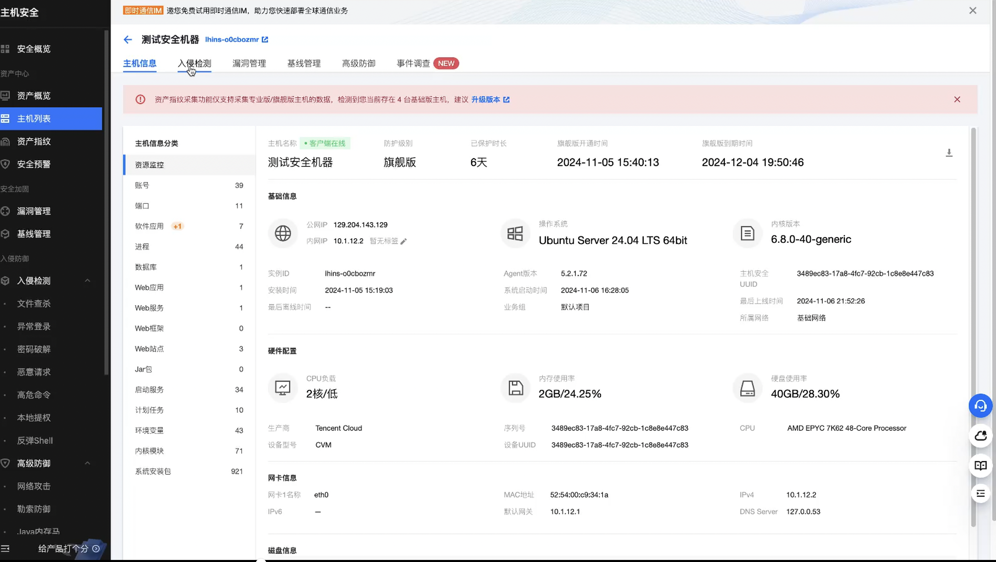This screenshot has height=562, width=996.
Task: Open the 事件调查 tab
Action: tap(413, 63)
